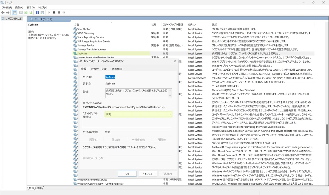Click the pause service toolbar icon
The image size is (329, 195).
(x=59, y=13)
